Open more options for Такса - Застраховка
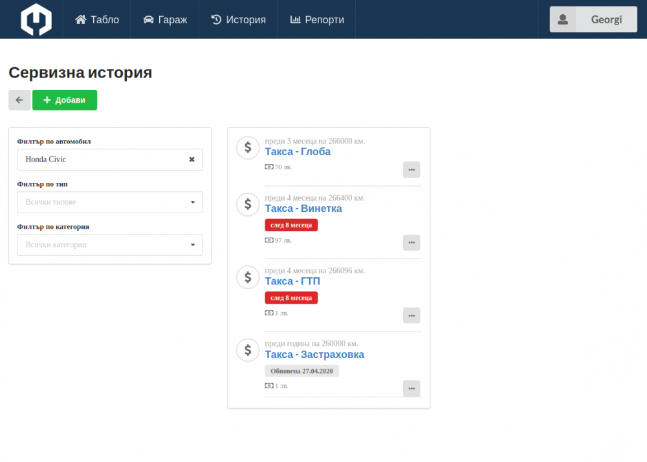Viewport: 647px width, 462px height. tap(411, 388)
